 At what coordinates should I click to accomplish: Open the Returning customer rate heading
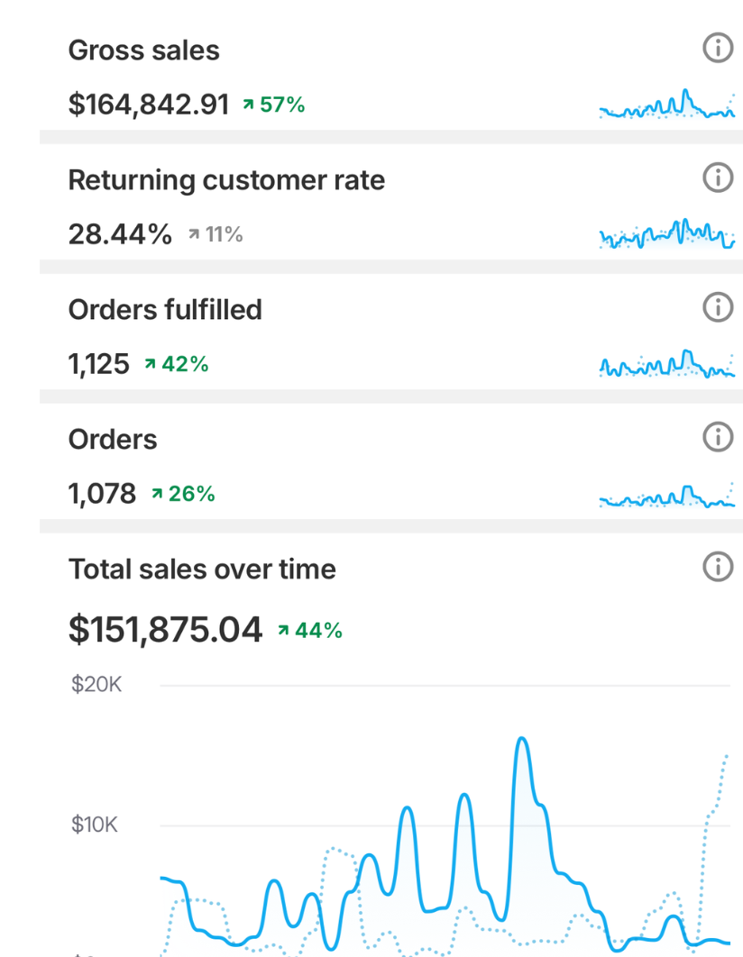(x=226, y=180)
